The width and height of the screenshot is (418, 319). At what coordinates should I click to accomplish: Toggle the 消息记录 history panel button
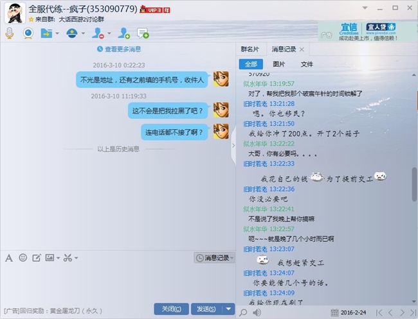[213, 258]
